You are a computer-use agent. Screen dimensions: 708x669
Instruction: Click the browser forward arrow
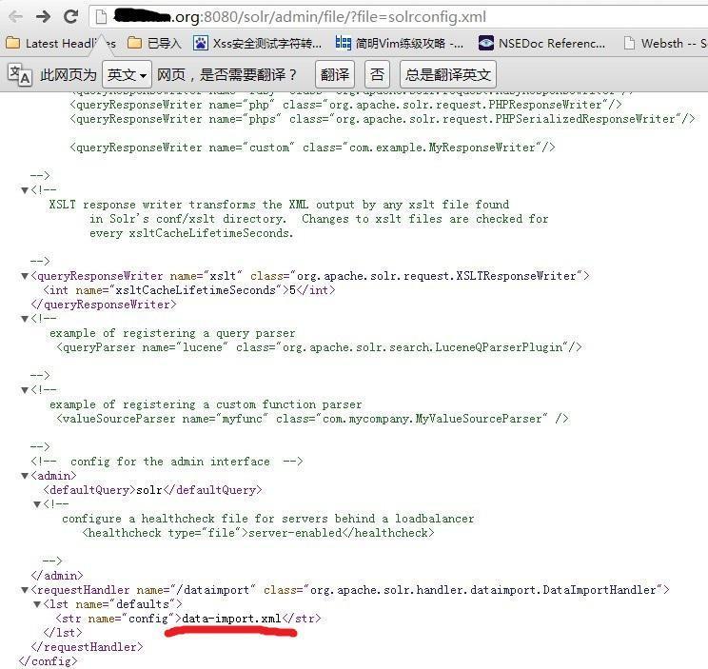pos(44,17)
